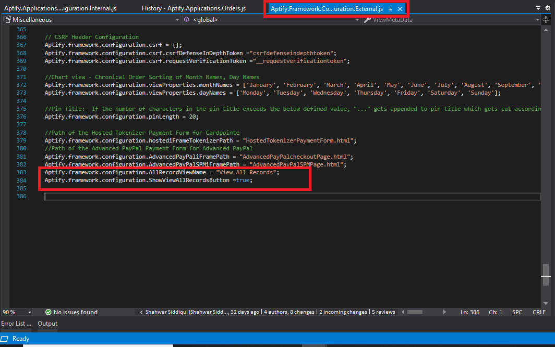Click the vertical scrollbar thumb

[546, 275]
